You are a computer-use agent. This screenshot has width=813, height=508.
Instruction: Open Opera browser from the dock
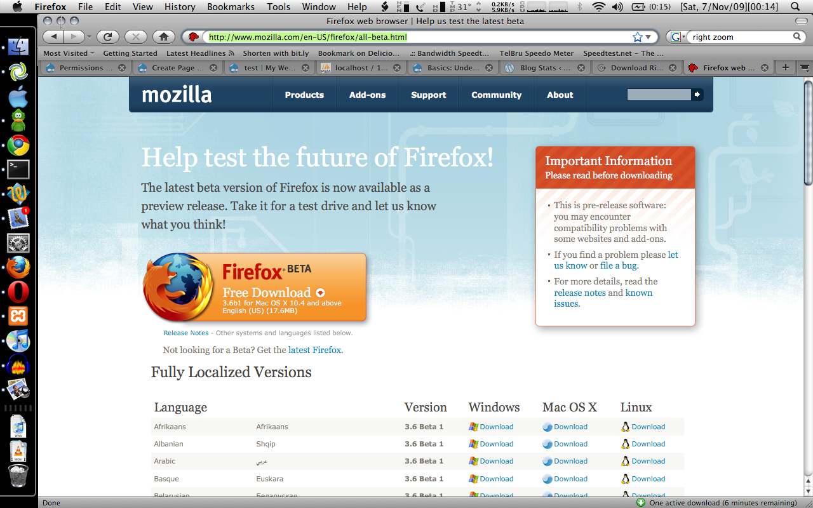pyautogui.click(x=18, y=291)
